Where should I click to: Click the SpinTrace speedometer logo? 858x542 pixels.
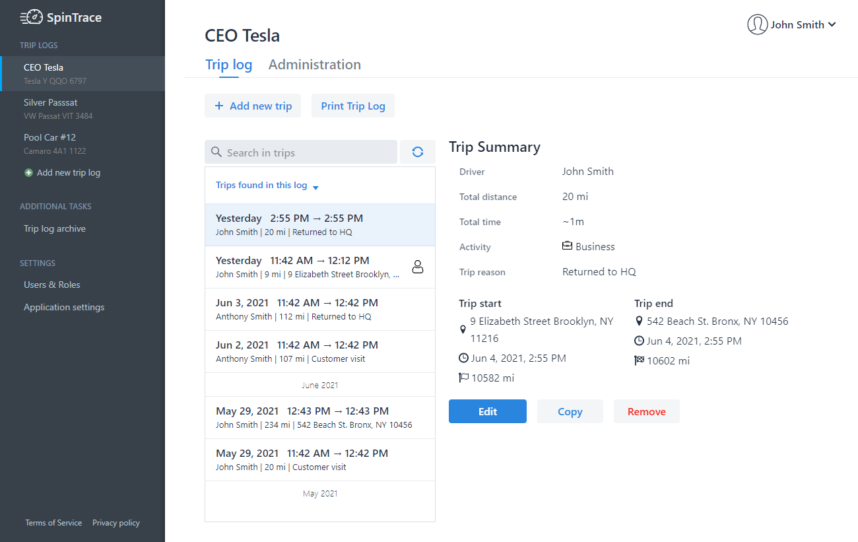(x=32, y=18)
